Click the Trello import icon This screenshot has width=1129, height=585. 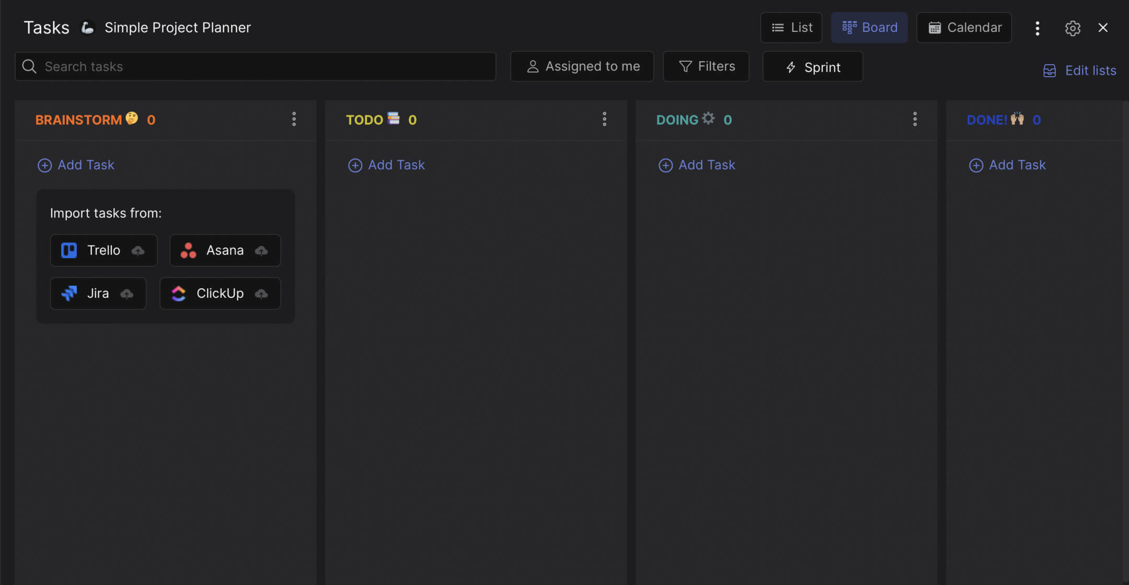point(68,250)
